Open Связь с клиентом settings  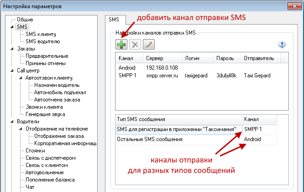(47, 165)
